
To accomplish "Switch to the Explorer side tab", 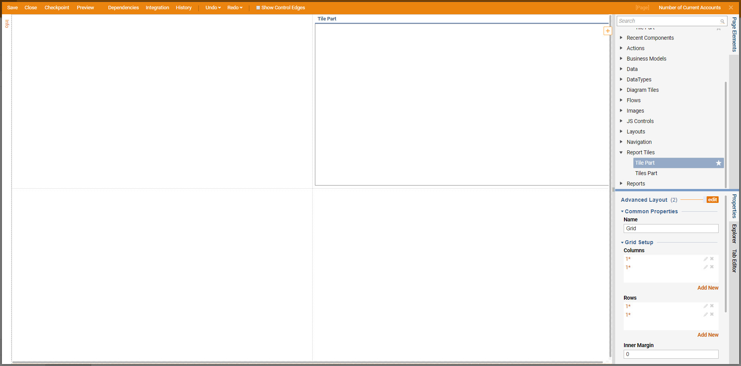I will click(734, 234).
